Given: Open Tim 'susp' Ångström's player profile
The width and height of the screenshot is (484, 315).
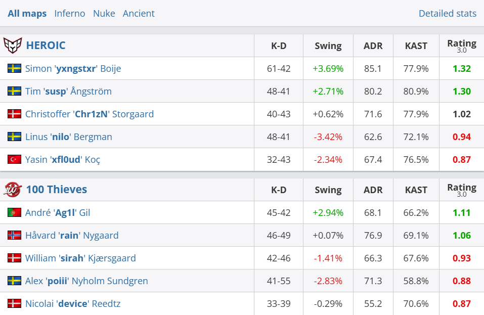Looking at the screenshot, I should [68, 92].
